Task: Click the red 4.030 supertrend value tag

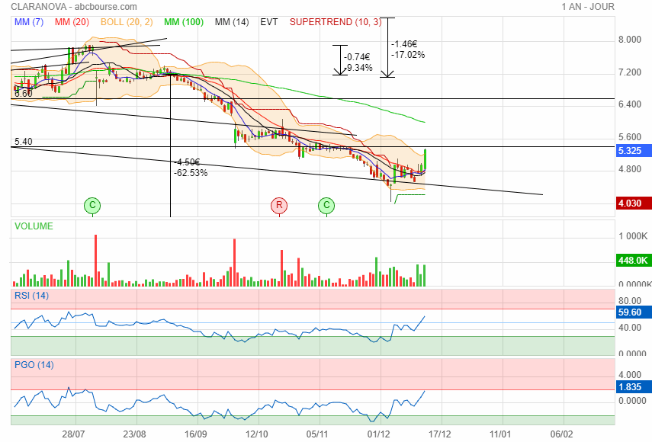Action: pyautogui.click(x=633, y=203)
